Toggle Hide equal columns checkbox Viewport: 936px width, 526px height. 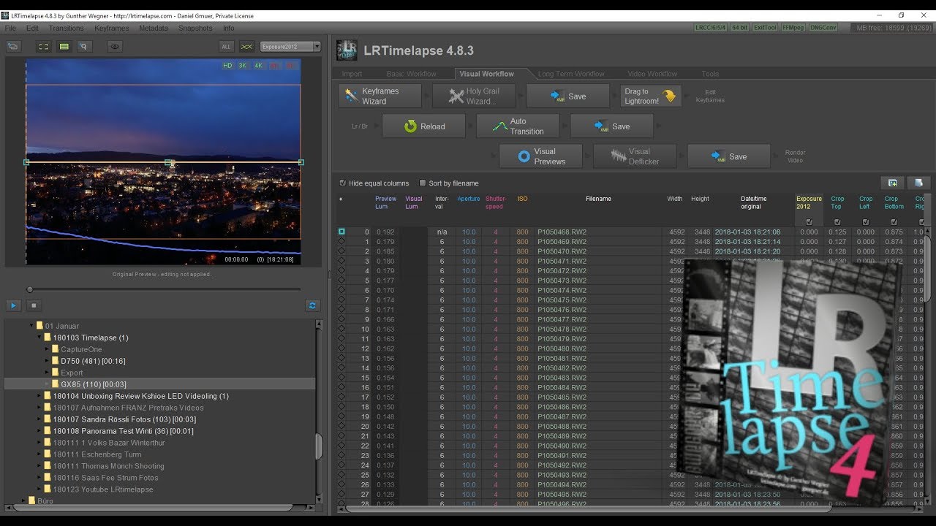coord(343,183)
